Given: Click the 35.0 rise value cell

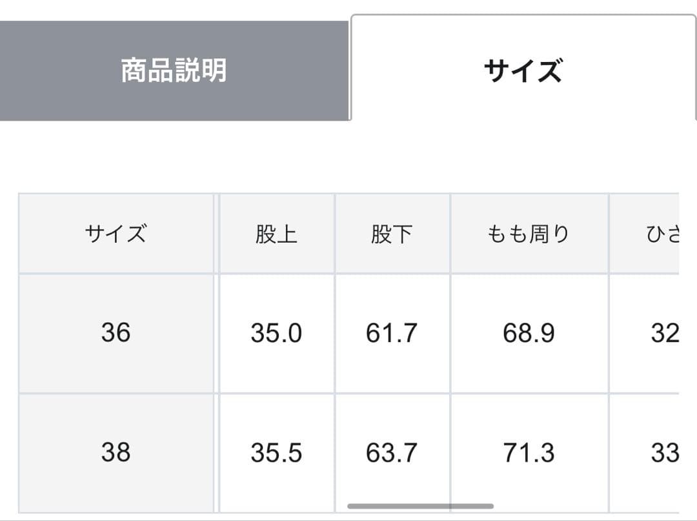Looking at the screenshot, I should click(276, 333).
